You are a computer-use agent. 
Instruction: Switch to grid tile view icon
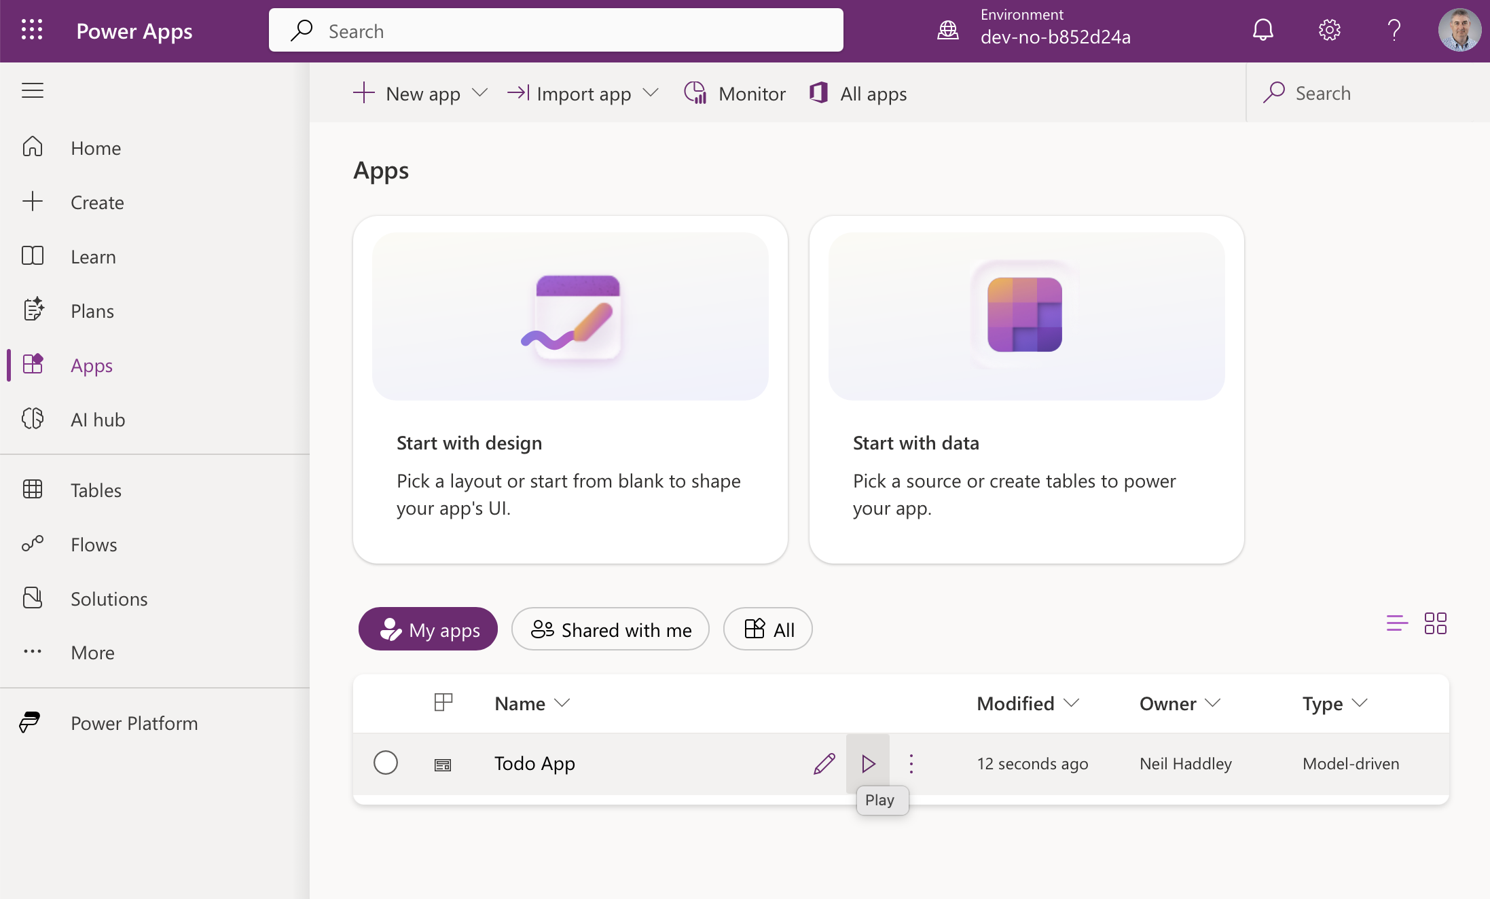[x=1436, y=623]
